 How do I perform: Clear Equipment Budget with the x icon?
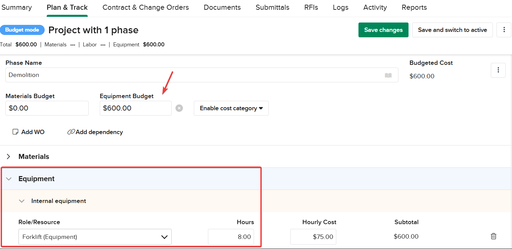click(179, 108)
